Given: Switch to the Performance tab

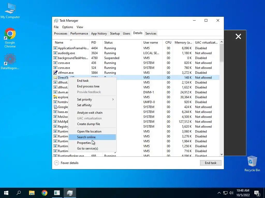Looking at the screenshot, I should coord(79,34).
